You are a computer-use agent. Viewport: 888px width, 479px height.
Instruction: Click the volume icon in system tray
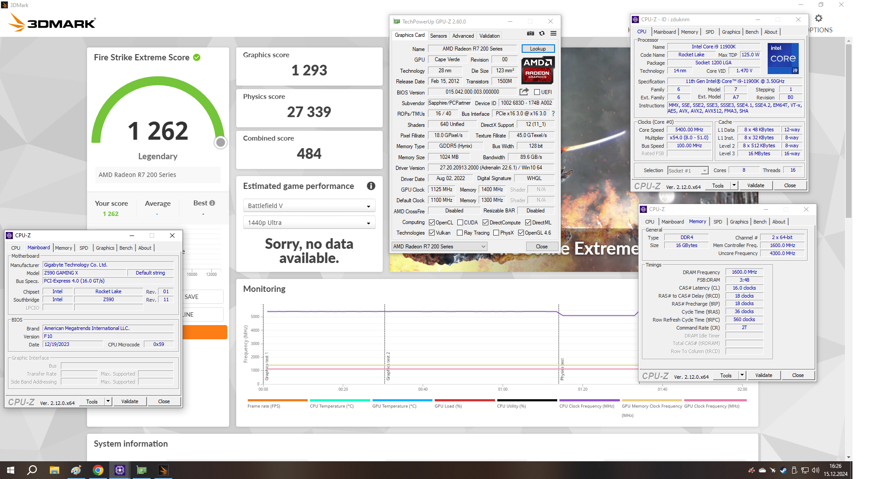pyautogui.click(x=815, y=470)
